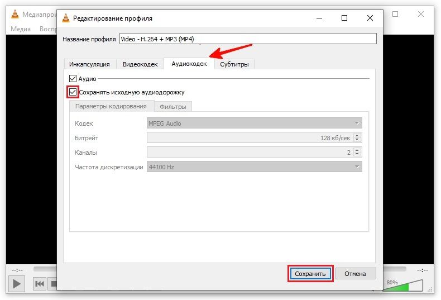The width and height of the screenshot is (441, 300).
Task: Increase channels count with the up arrow
Action: pos(358,150)
